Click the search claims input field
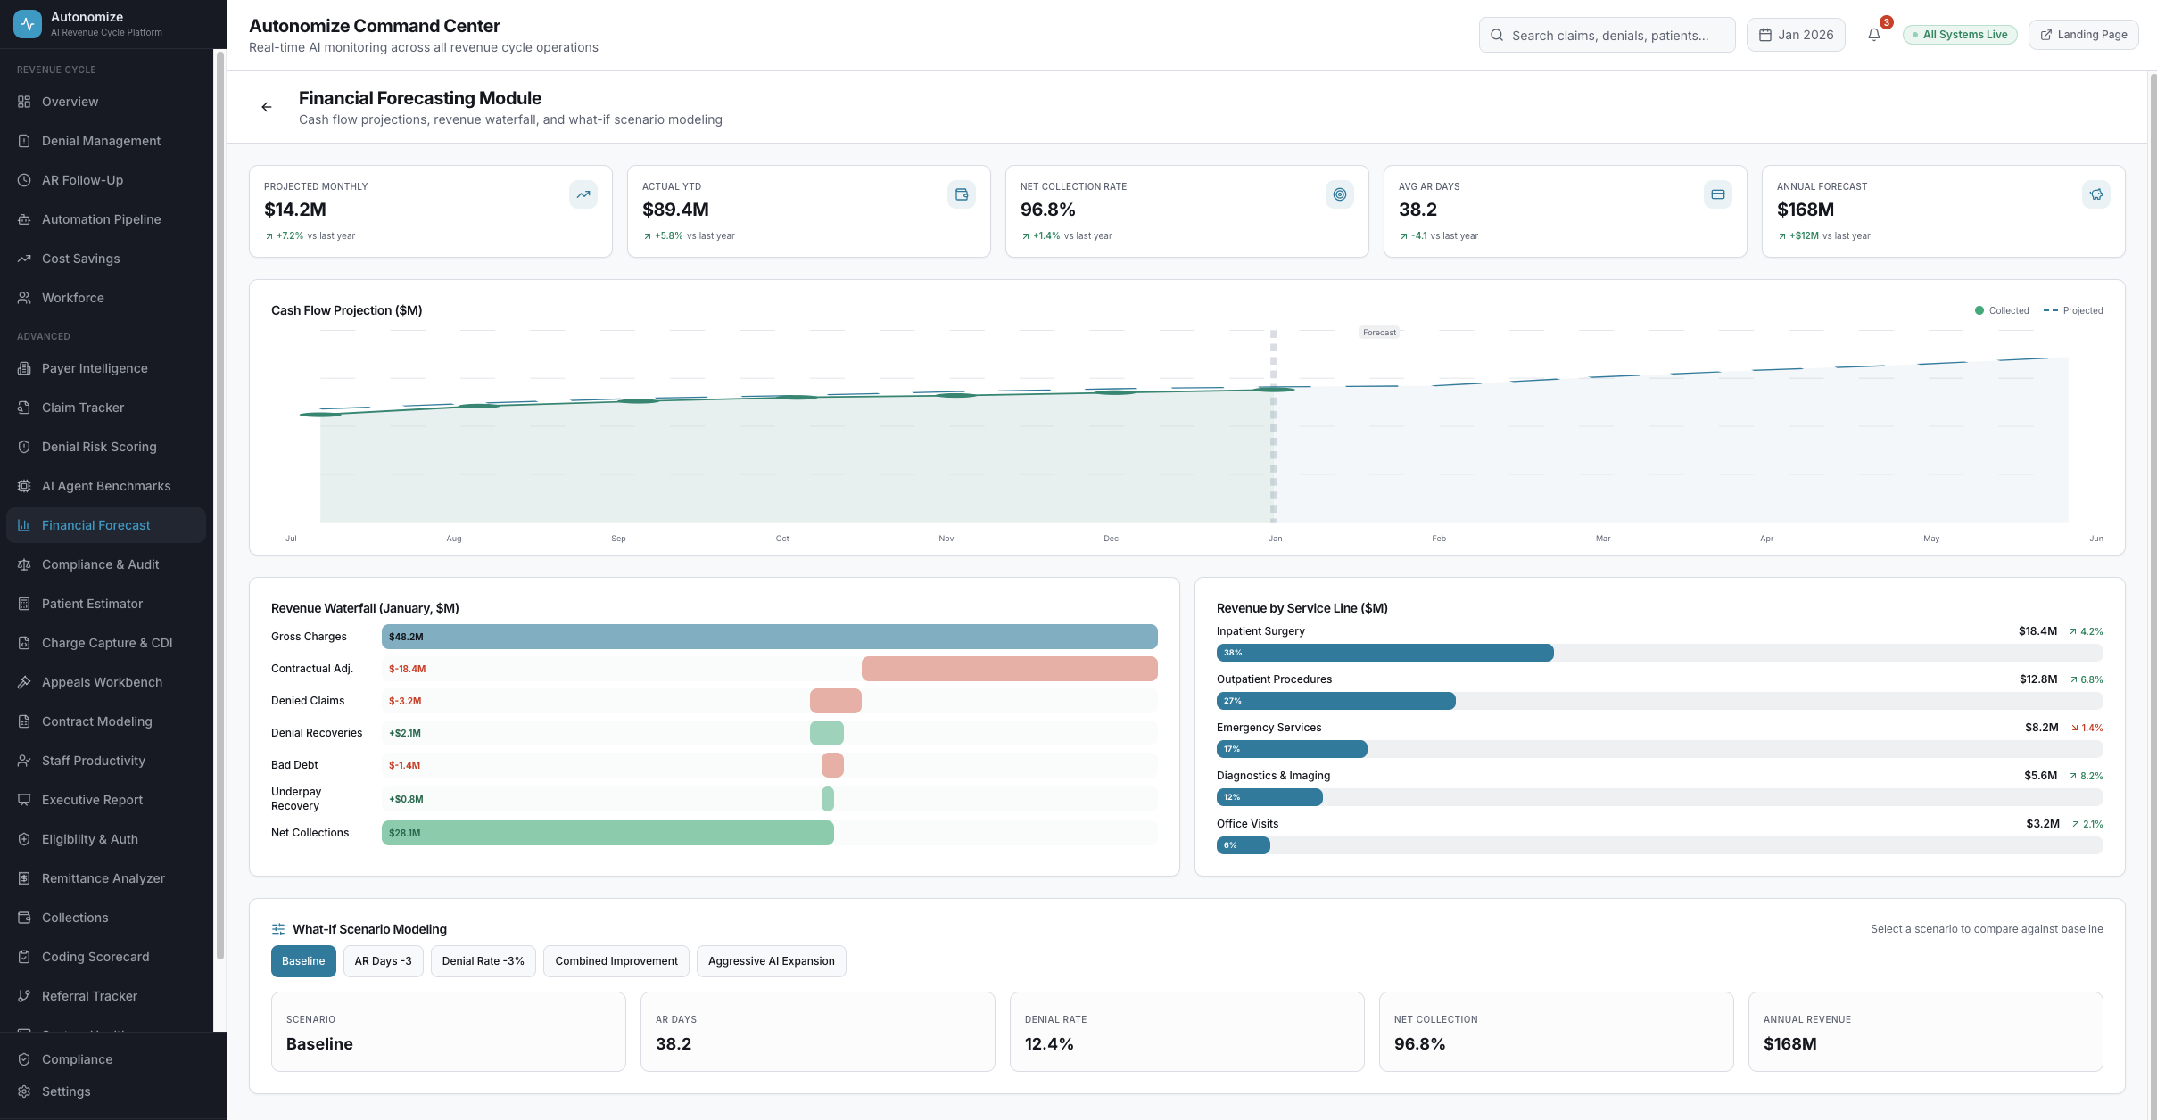The width and height of the screenshot is (2157, 1120). [1607, 35]
